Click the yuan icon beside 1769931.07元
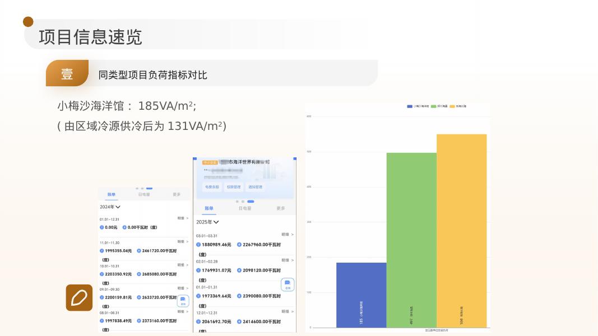598x336 pixels. 198,270
